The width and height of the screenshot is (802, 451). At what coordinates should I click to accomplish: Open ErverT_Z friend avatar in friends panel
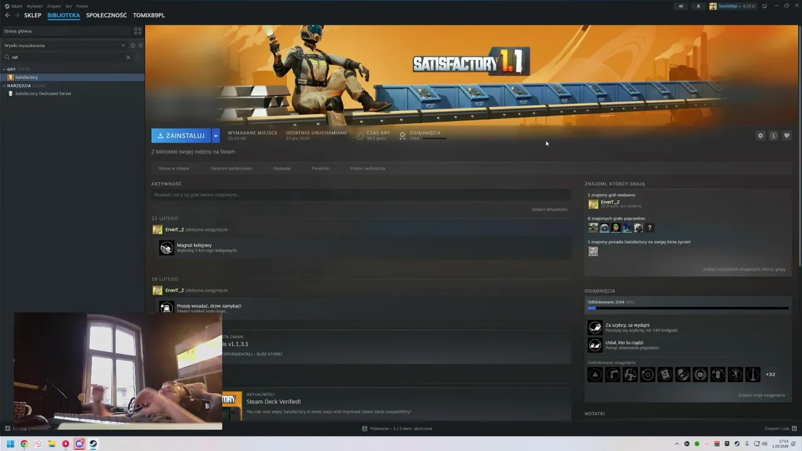pos(593,204)
